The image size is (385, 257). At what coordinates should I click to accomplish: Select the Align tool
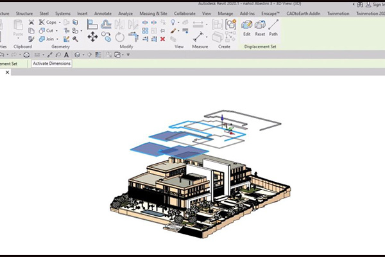tap(92, 24)
